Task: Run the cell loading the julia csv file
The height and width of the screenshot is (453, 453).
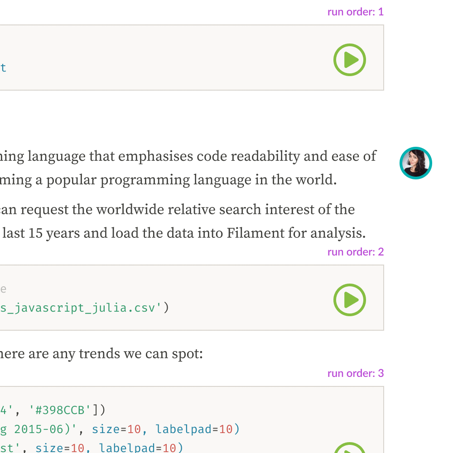Action: point(349,299)
